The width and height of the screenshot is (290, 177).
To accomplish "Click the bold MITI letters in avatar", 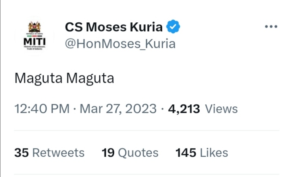I will [35, 41].
